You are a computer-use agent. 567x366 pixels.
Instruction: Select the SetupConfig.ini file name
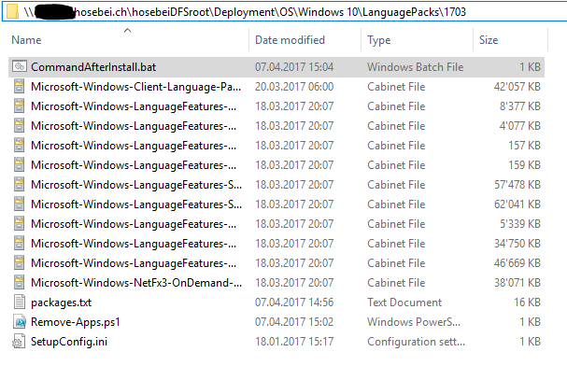click(x=69, y=342)
